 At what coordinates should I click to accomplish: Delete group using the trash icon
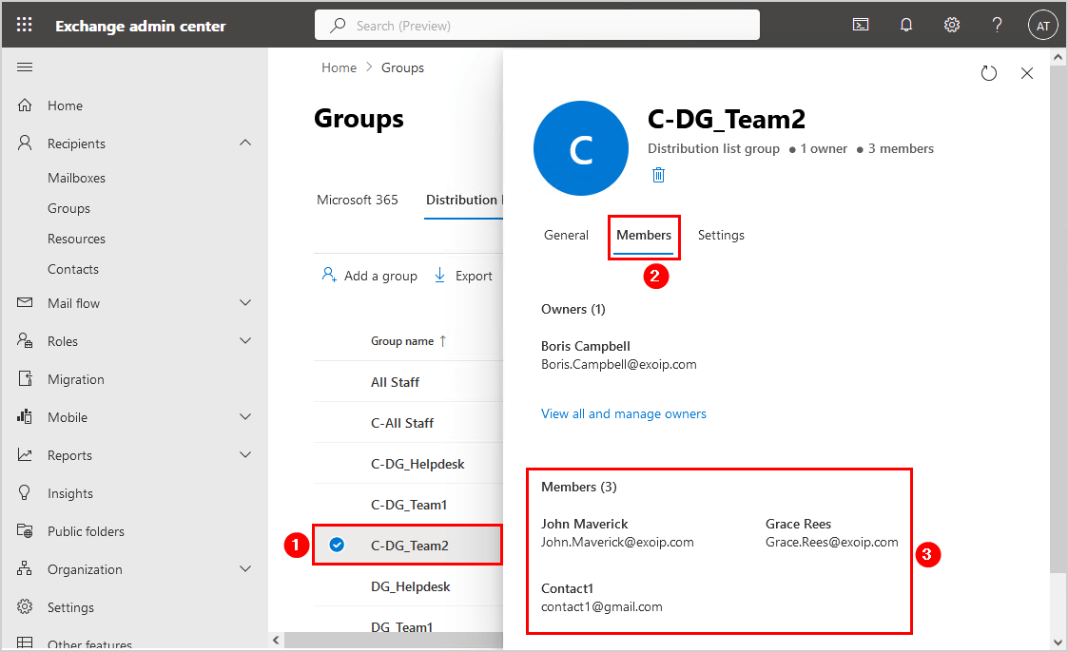coord(658,175)
